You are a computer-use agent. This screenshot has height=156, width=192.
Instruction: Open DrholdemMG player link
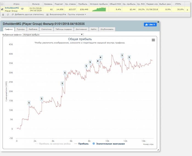pos(12,8)
